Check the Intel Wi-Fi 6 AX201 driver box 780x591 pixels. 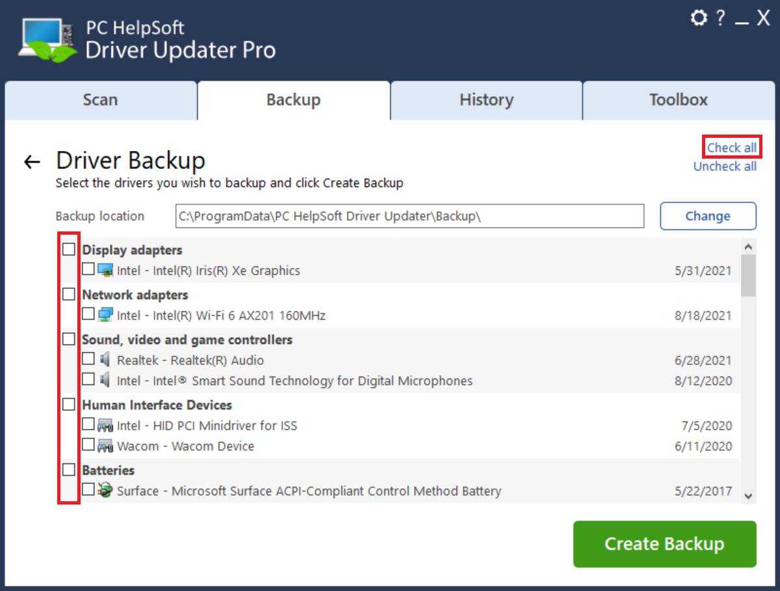88,314
